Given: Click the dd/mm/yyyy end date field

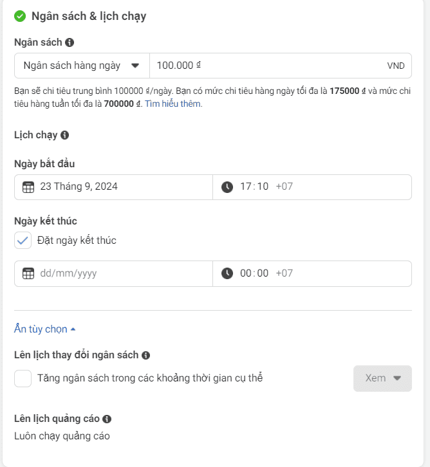Looking at the screenshot, I should coord(113,274).
